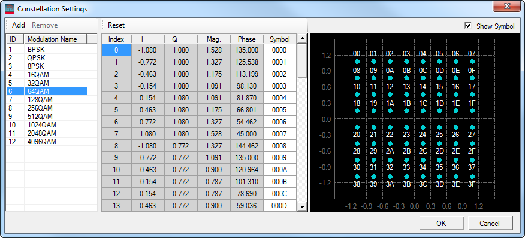Screen dimensions: 525x238
Task: Click the Symbol cell 0002
Action: click(280, 74)
